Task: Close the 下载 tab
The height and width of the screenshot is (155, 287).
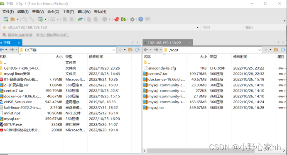Action: coord(19,43)
